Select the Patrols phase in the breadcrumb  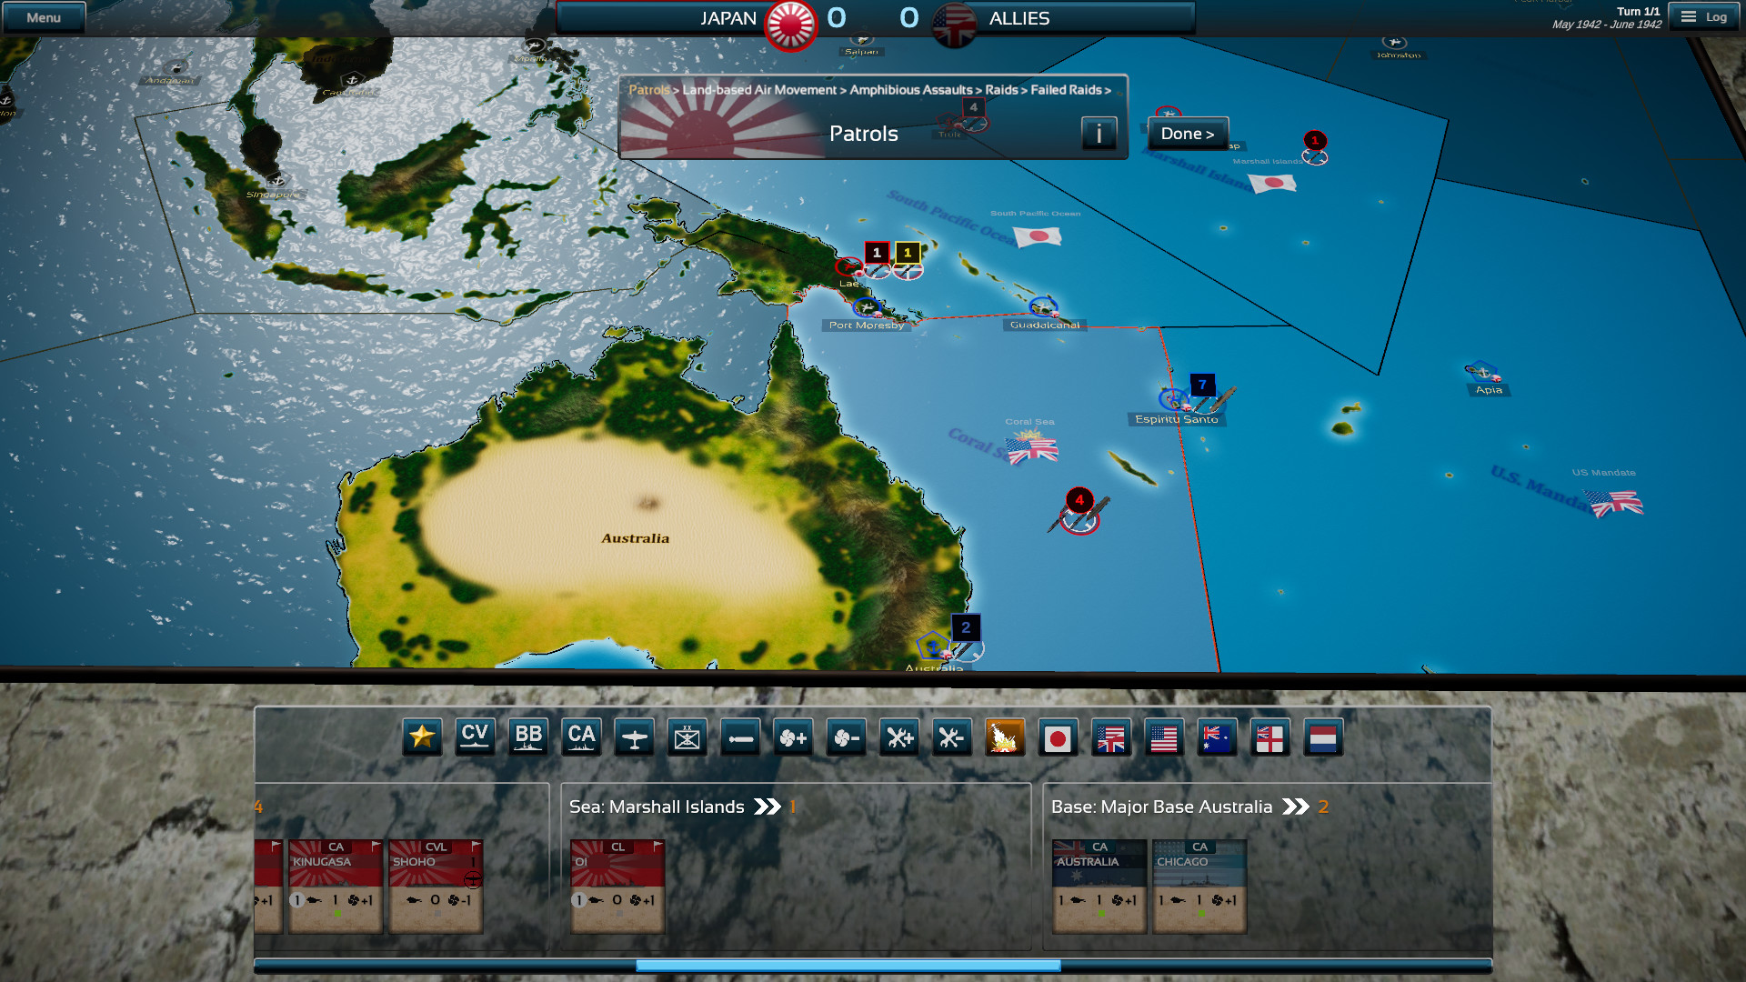tap(649, 90)
